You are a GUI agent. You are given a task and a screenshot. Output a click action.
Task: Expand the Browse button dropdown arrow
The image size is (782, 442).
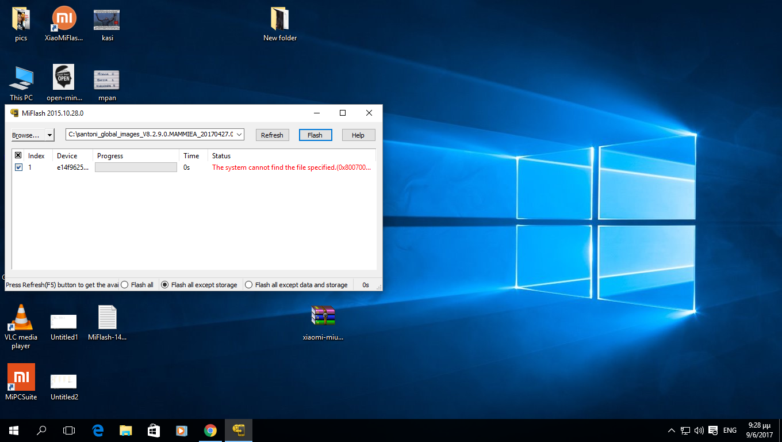[50, 135]
